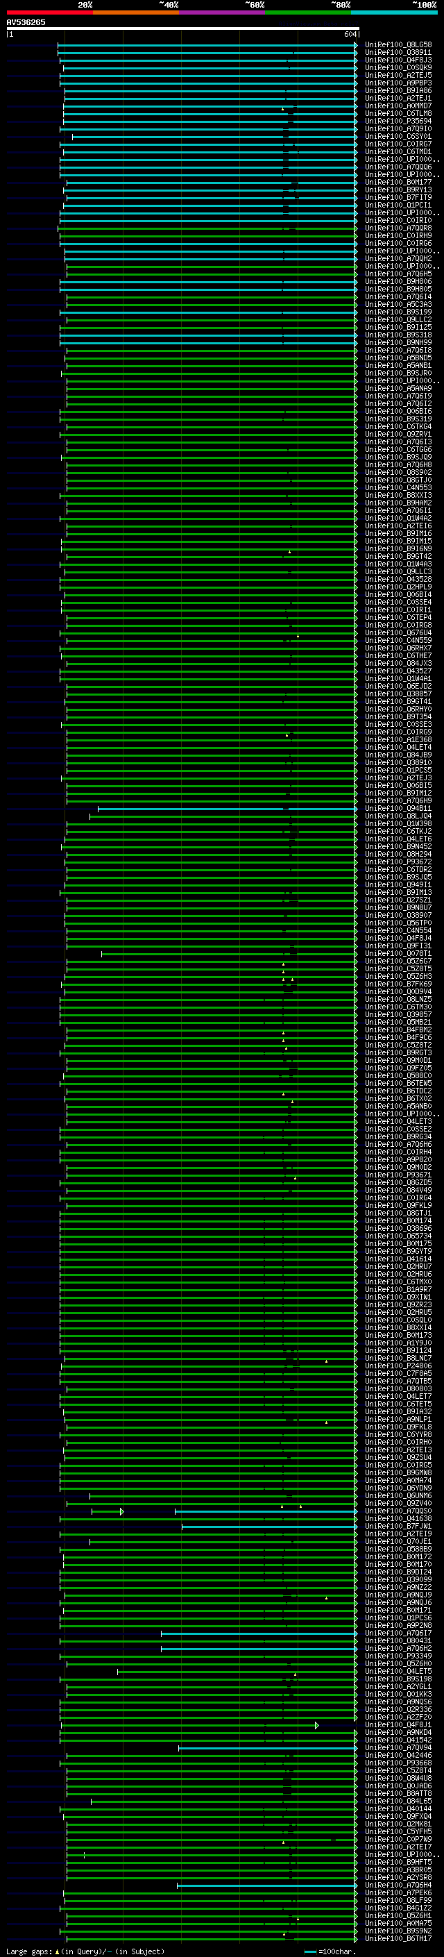
Task: Click the yellow gap marker in the A0MMD7 row
Action: coord(282,108)
